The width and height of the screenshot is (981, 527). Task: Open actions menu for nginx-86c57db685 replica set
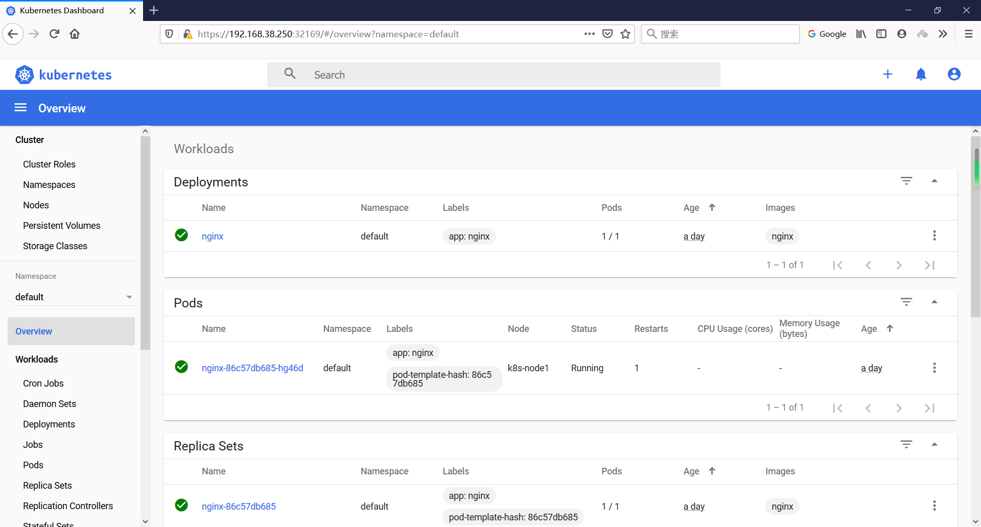[935, 506]
